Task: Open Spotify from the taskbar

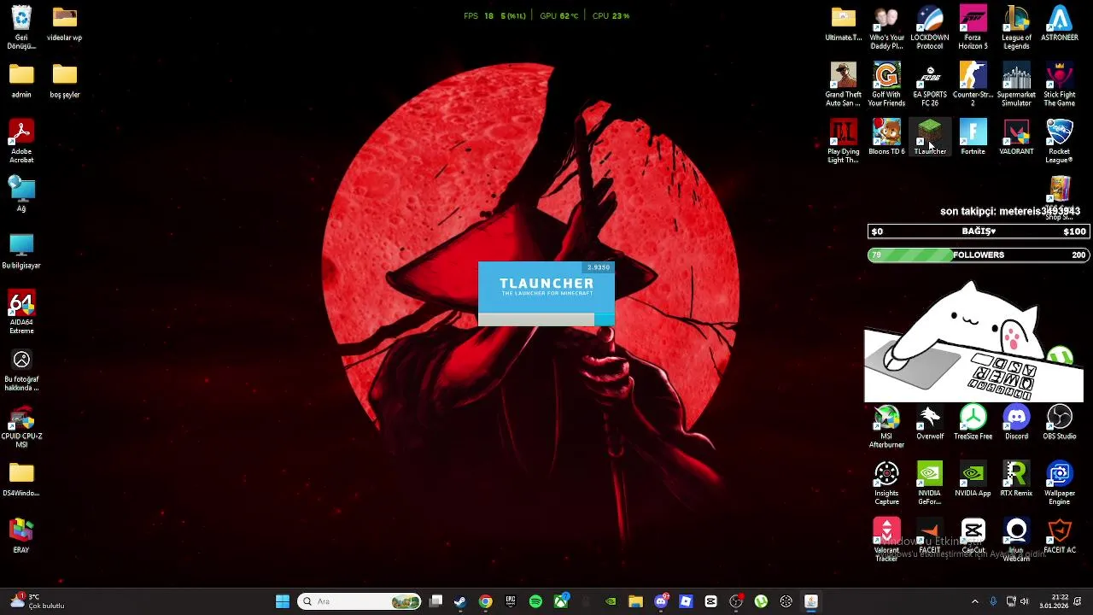Action: 535,601
